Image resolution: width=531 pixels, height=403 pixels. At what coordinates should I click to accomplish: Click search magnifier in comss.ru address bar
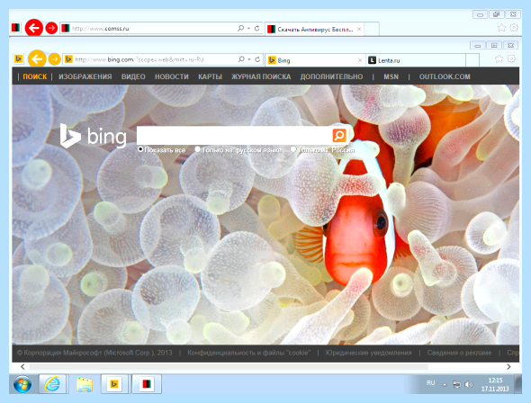241,29
